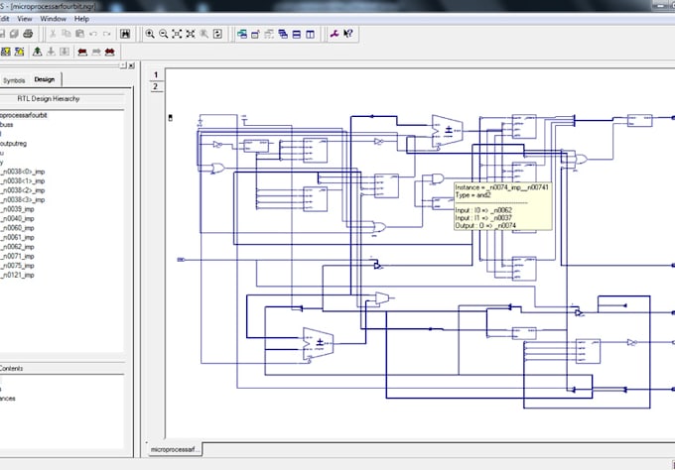
Task: Click the Zoom Out magnifier icon
Action: pyautogui.click(x=164, y=34)
